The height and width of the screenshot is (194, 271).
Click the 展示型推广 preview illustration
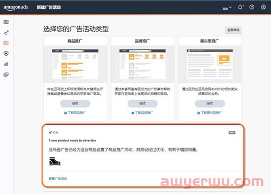click(x=209, y=64)
